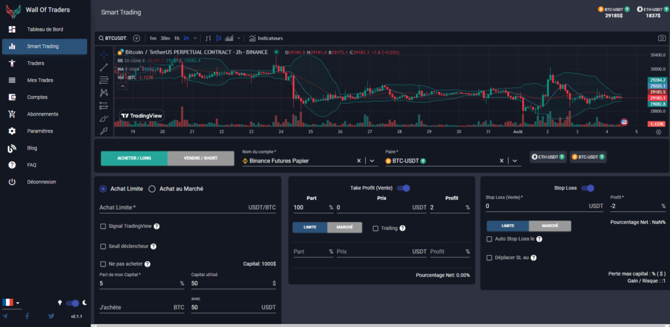Image resolution: width=670 pixels, height=327 pixels.
Task: Select the Achat au Marché radio button
Action: click(152, 189)
